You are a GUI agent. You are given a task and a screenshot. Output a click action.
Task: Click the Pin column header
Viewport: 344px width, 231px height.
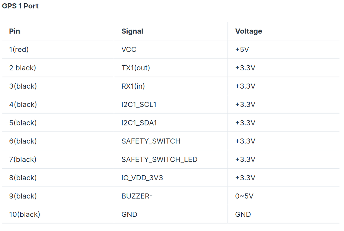pos(15,31)
